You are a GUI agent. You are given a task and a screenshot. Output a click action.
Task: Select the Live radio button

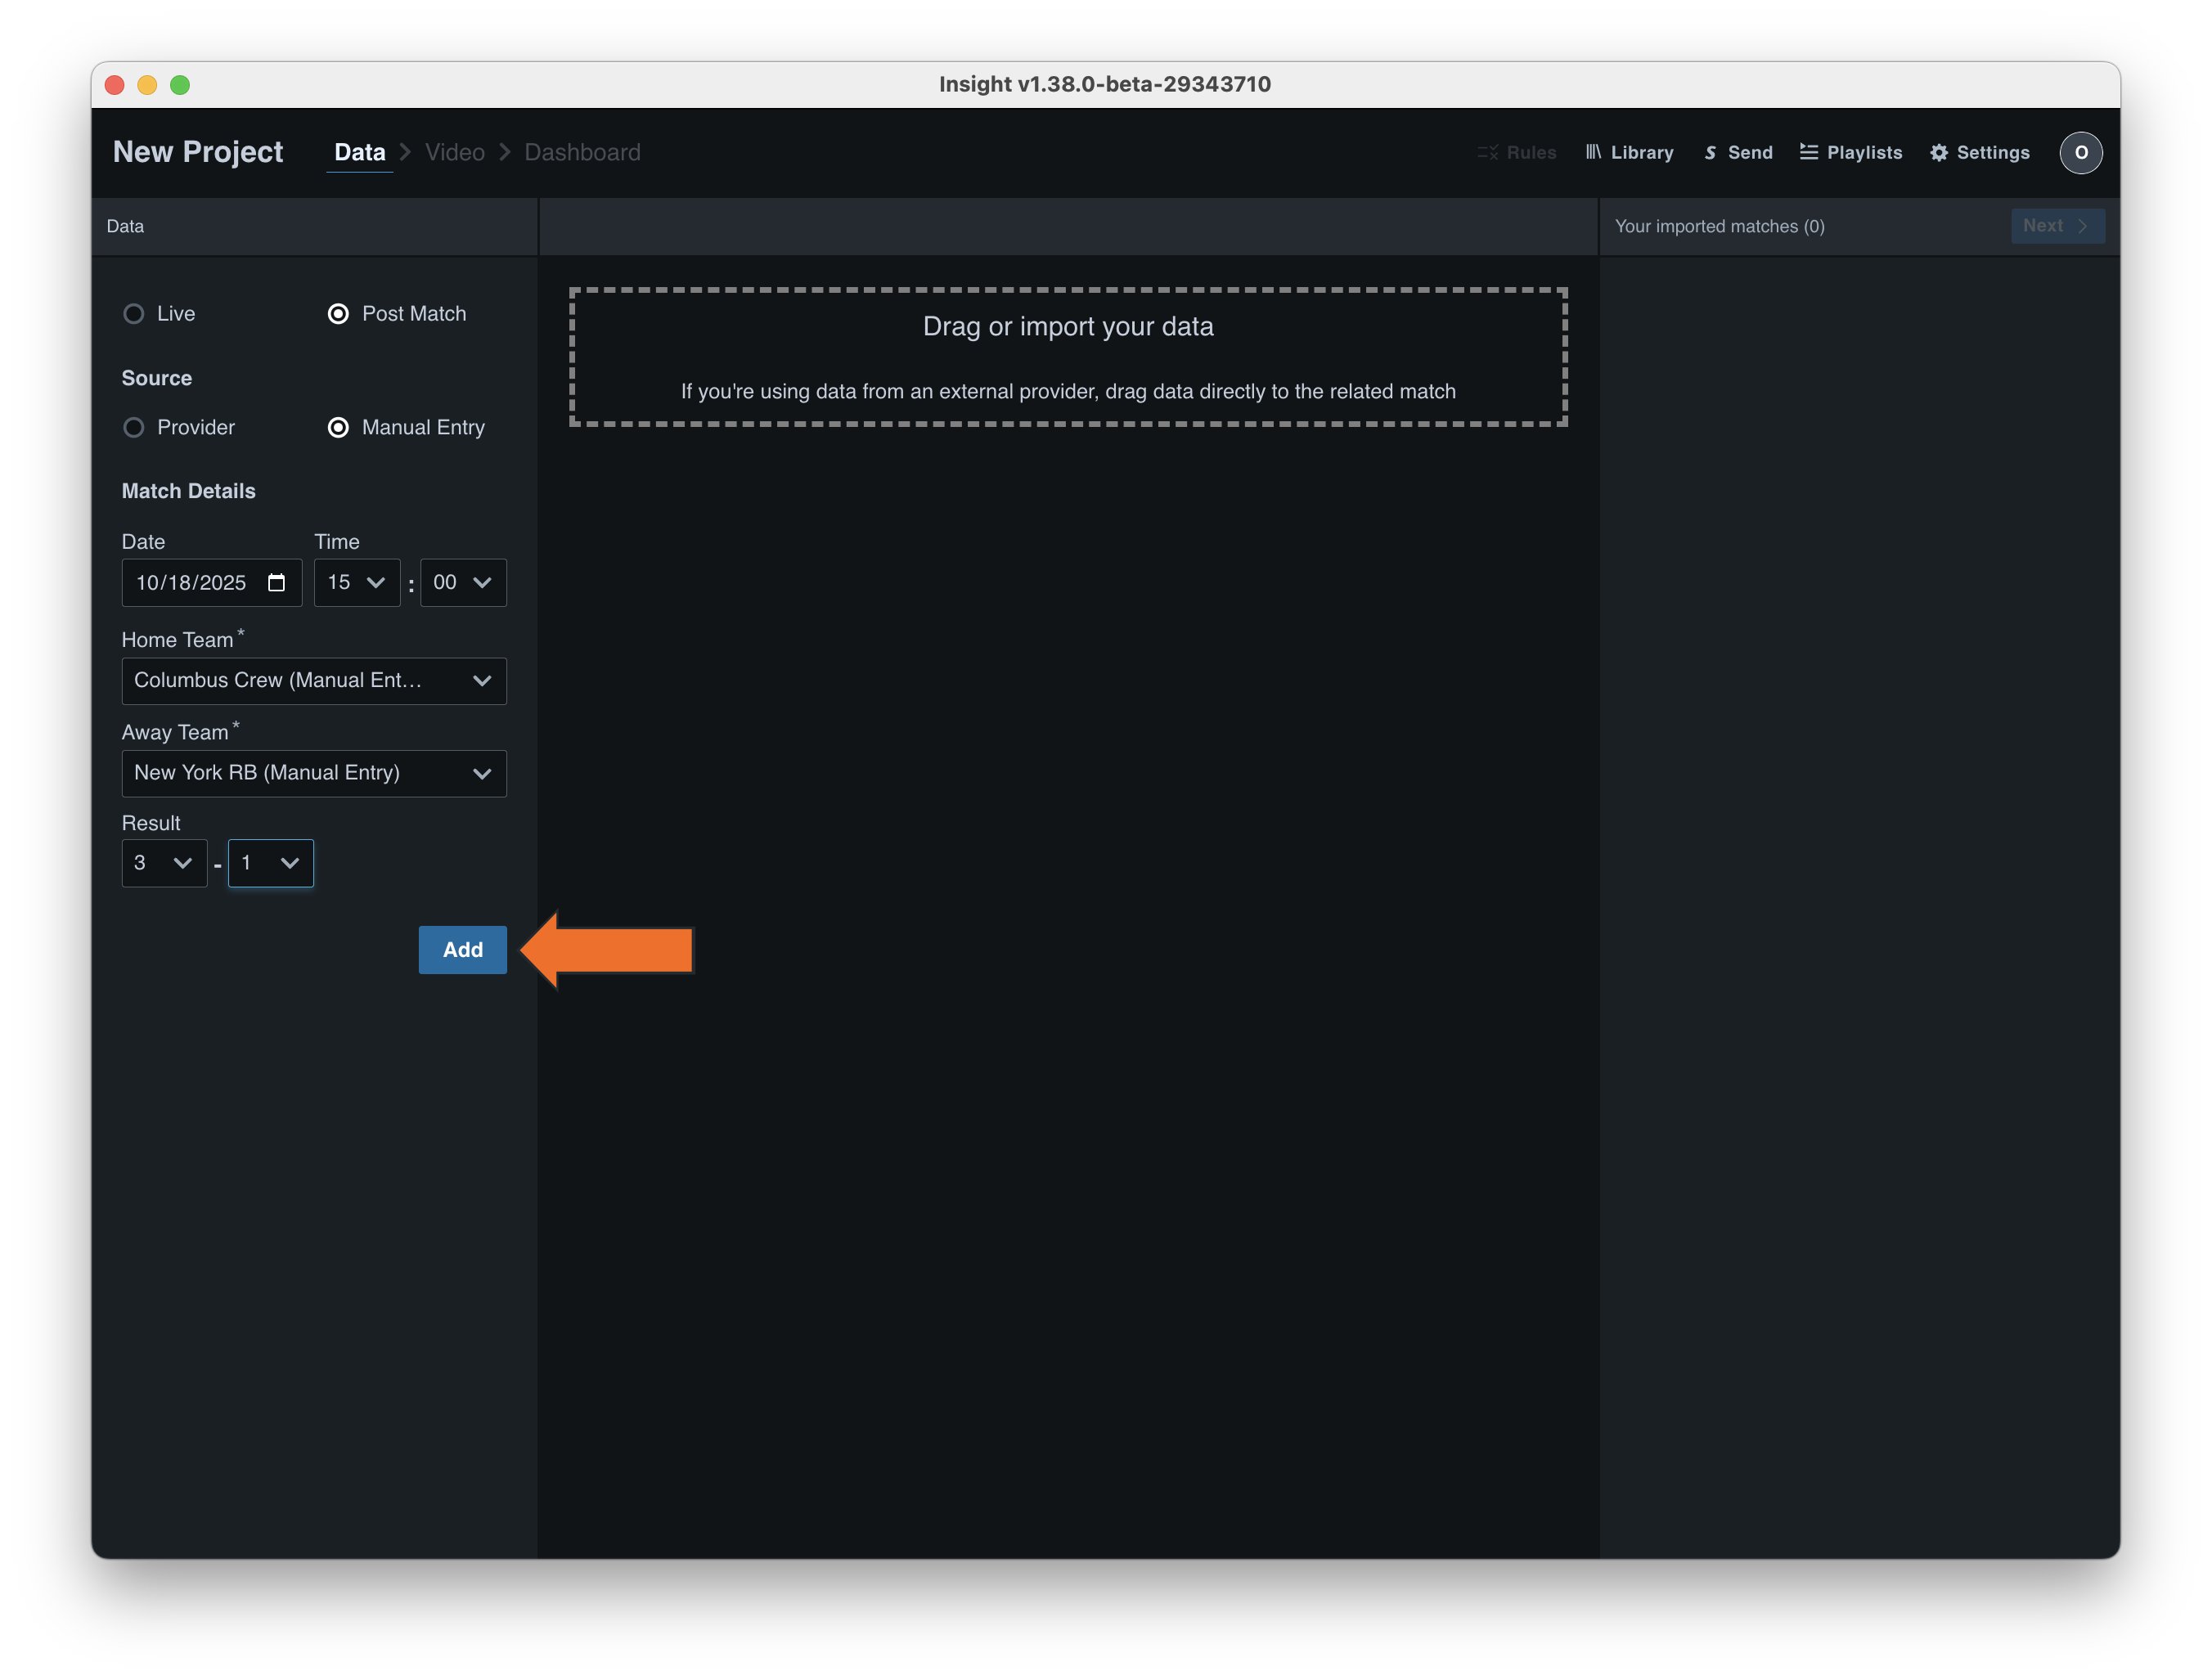(133, 314)
